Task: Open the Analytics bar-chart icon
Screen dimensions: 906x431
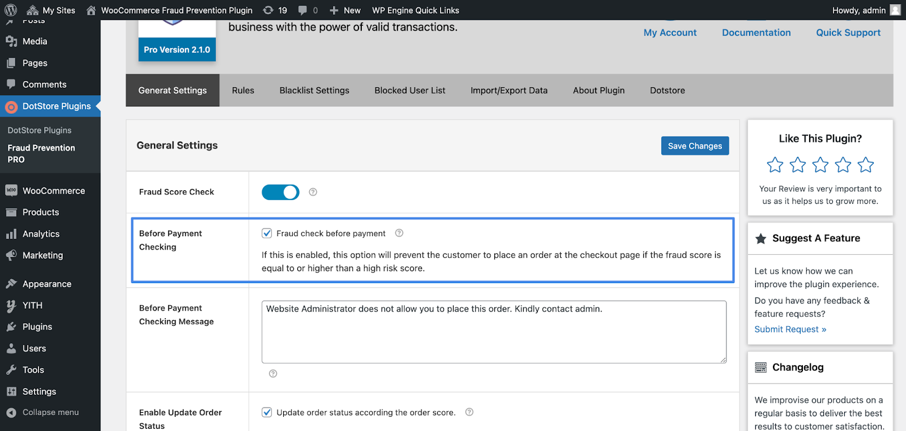Action: [11, 234]
